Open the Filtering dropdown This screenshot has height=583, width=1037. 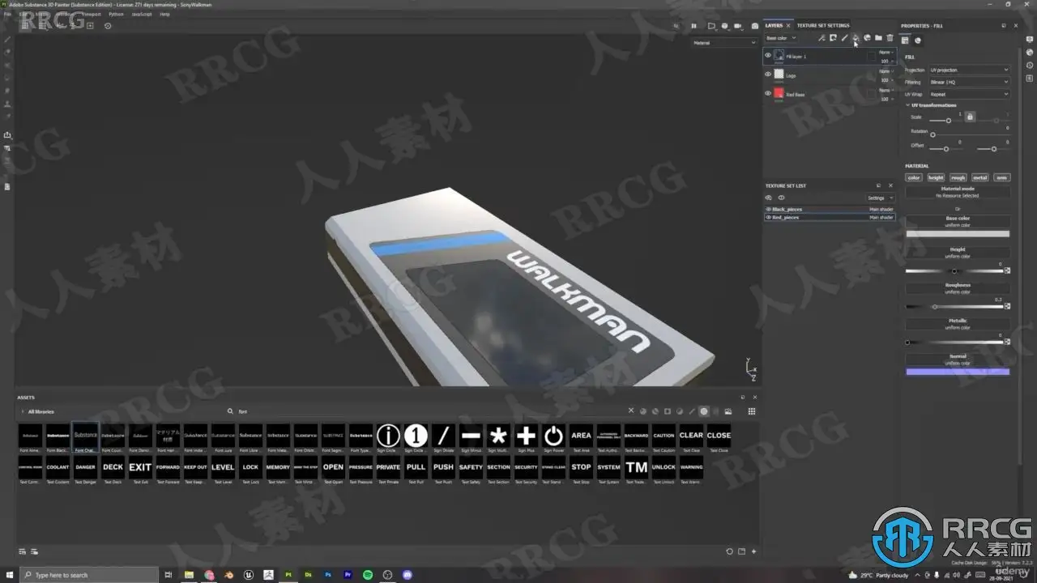(969, 82)
